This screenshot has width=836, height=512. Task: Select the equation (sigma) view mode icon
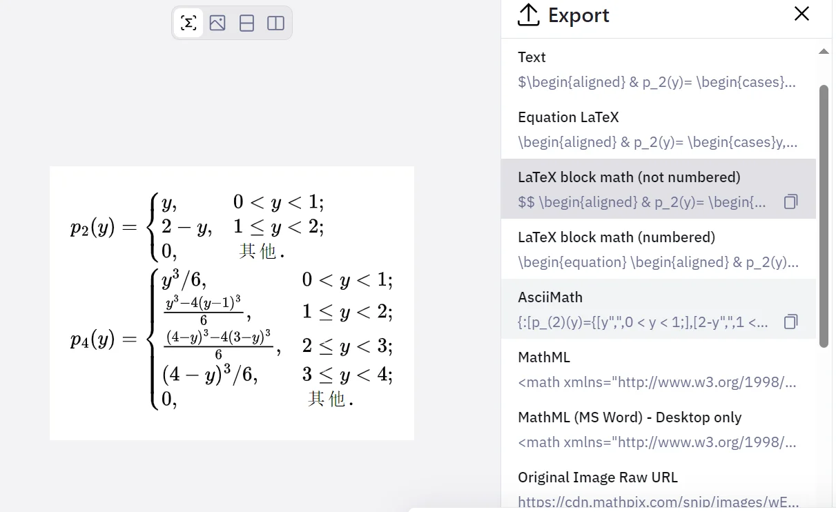pos(188,23)
